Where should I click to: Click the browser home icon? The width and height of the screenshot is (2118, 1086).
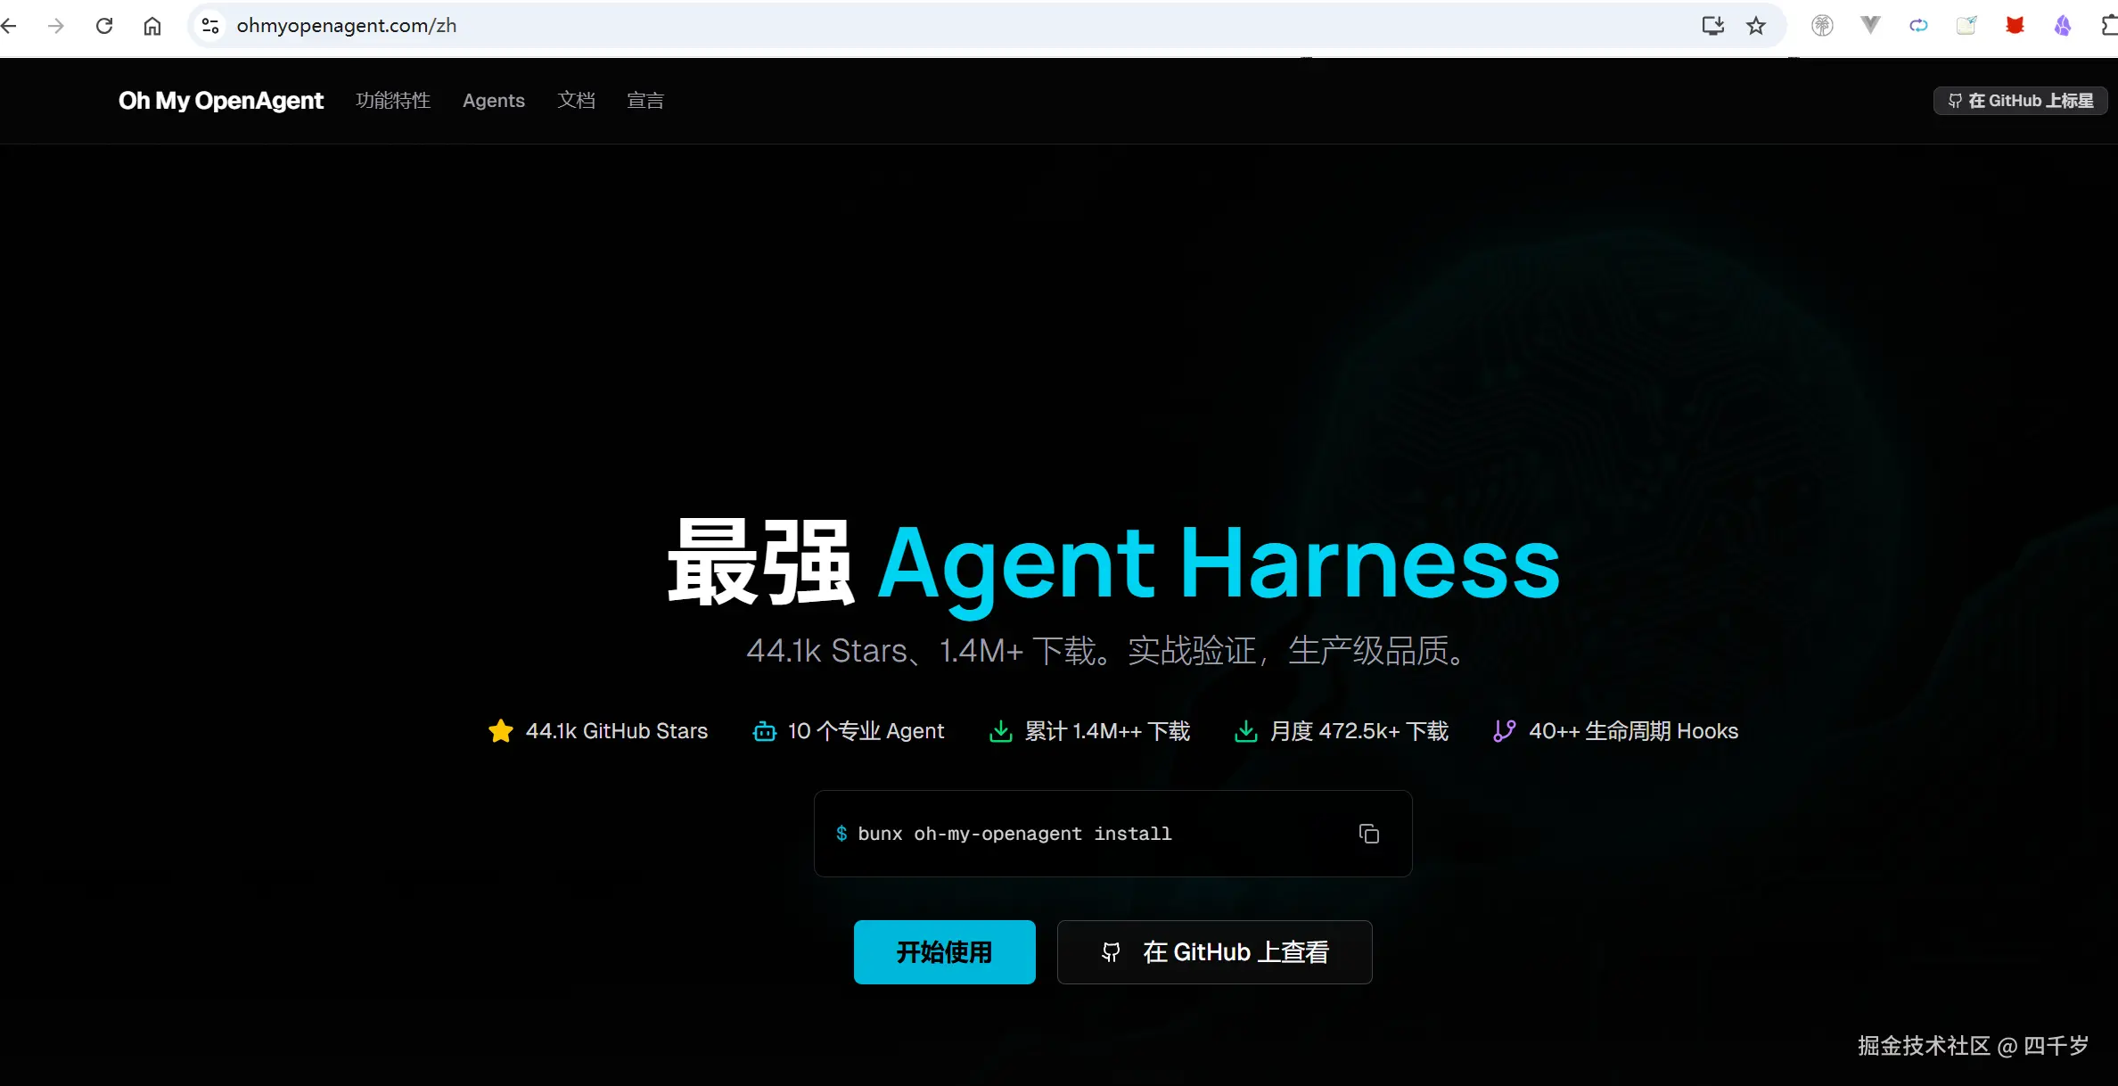click(152, 25)
